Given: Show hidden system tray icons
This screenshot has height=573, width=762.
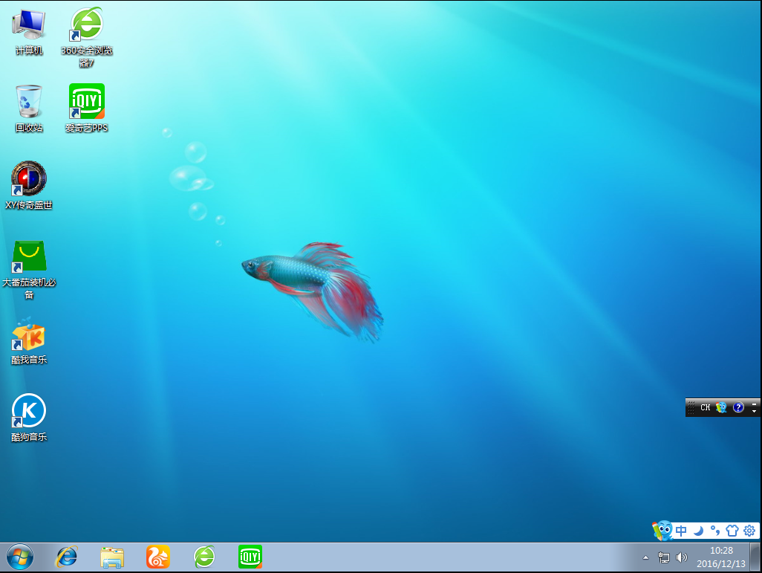Looking at the screenshot, I should pyautogui.click(x=645, y=558).
